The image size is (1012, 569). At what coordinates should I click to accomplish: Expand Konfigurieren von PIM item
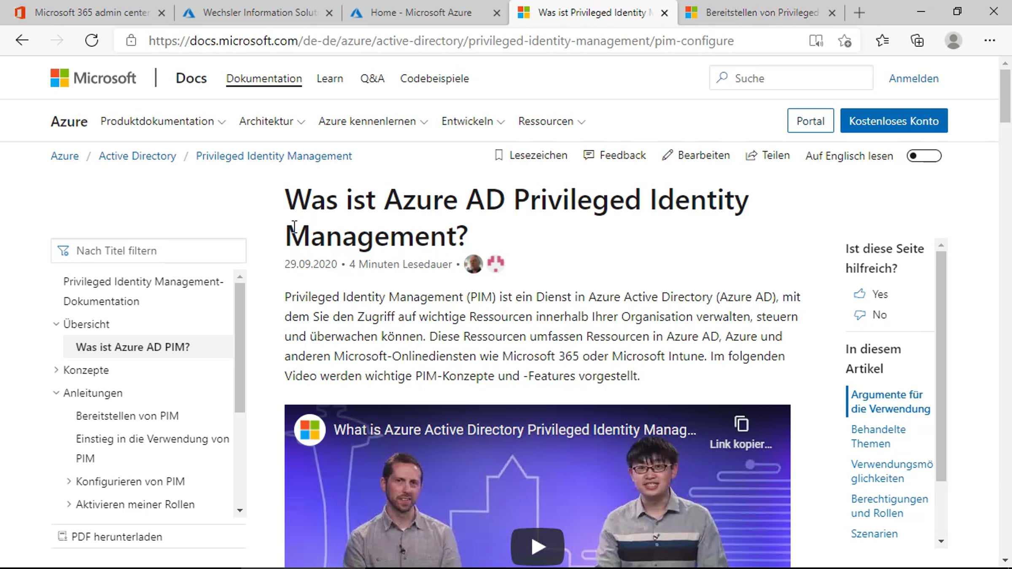point(69,481)
